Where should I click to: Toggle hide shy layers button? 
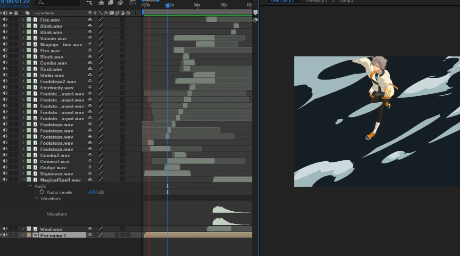(101, 3)
